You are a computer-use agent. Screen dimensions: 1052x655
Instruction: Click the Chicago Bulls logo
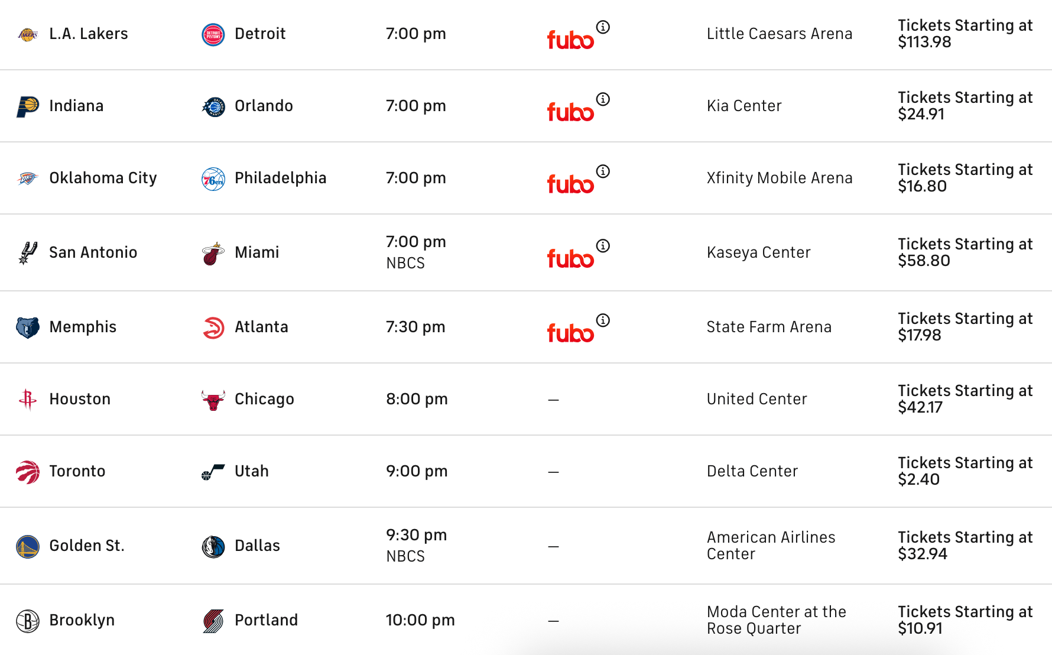click(213, 400)
